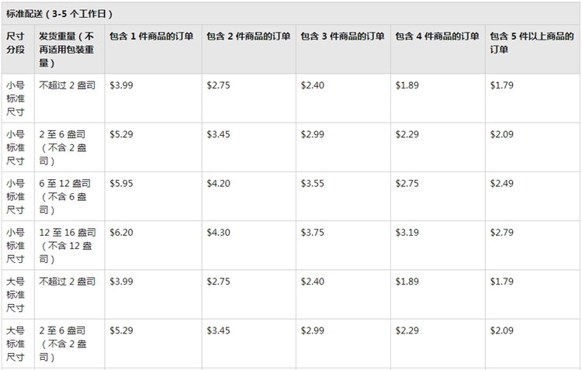Click the $3.55 price cell
The height and width of the screenshot is (370, 582).
pyautogui.click(x=313, y=184)
